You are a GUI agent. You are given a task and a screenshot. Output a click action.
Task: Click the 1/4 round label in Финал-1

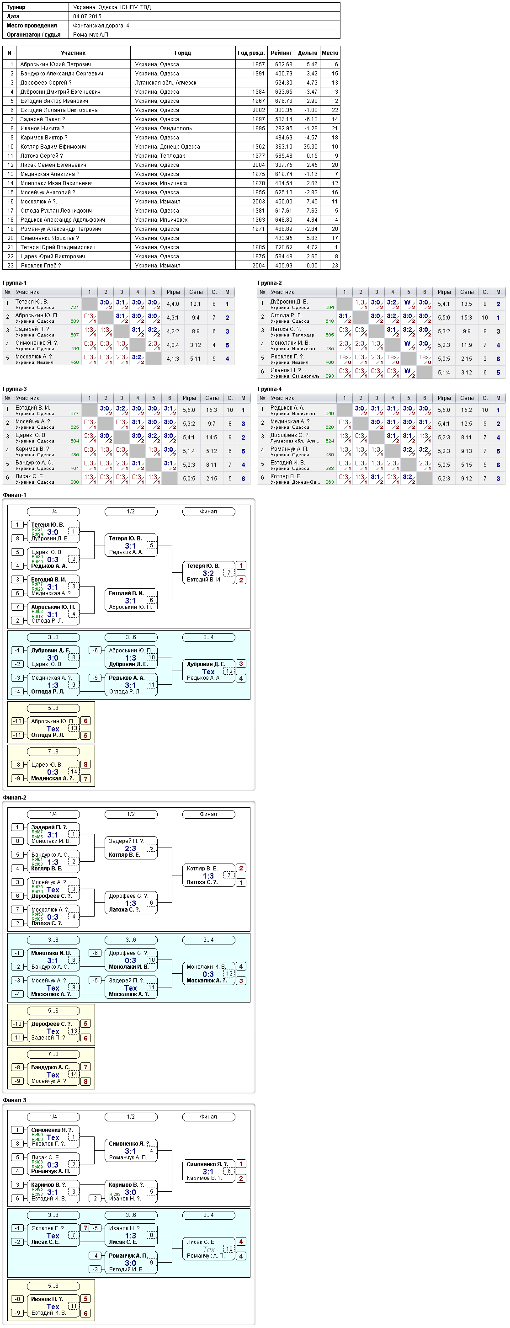pyautogui.click(x=53, y=512)
